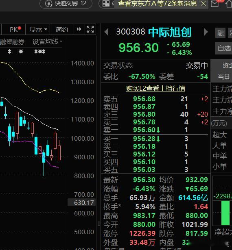Click the 超大 order row label

[x=219, y=135]
